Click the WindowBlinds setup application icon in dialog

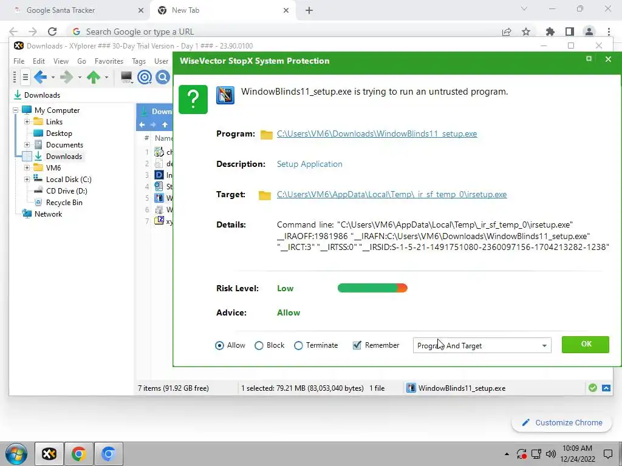pos(225,95)
